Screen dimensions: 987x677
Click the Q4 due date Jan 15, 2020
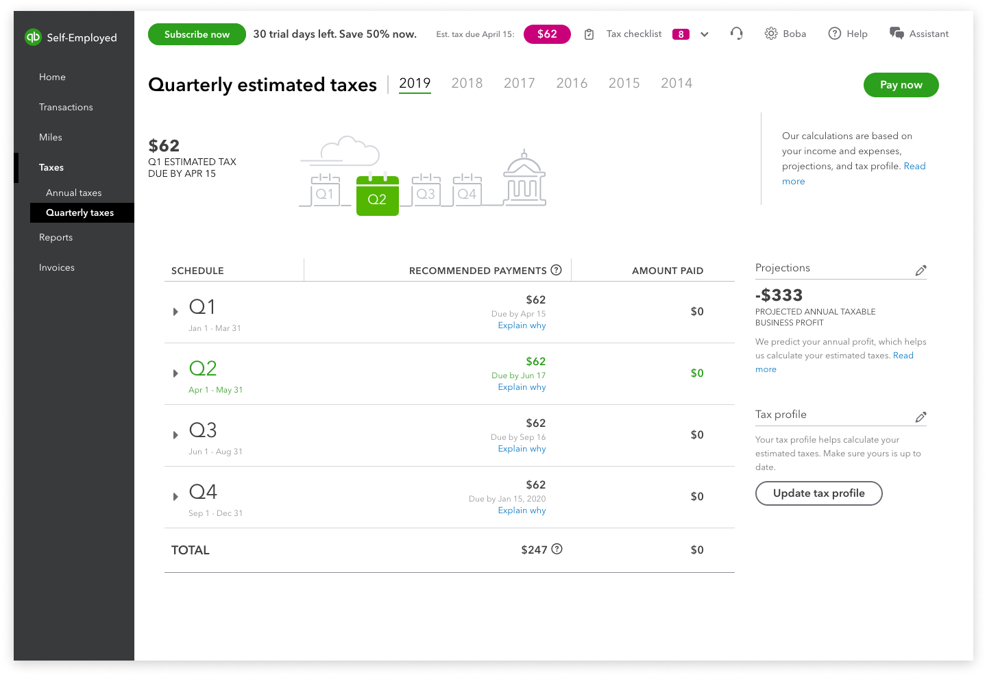[507, 499]
